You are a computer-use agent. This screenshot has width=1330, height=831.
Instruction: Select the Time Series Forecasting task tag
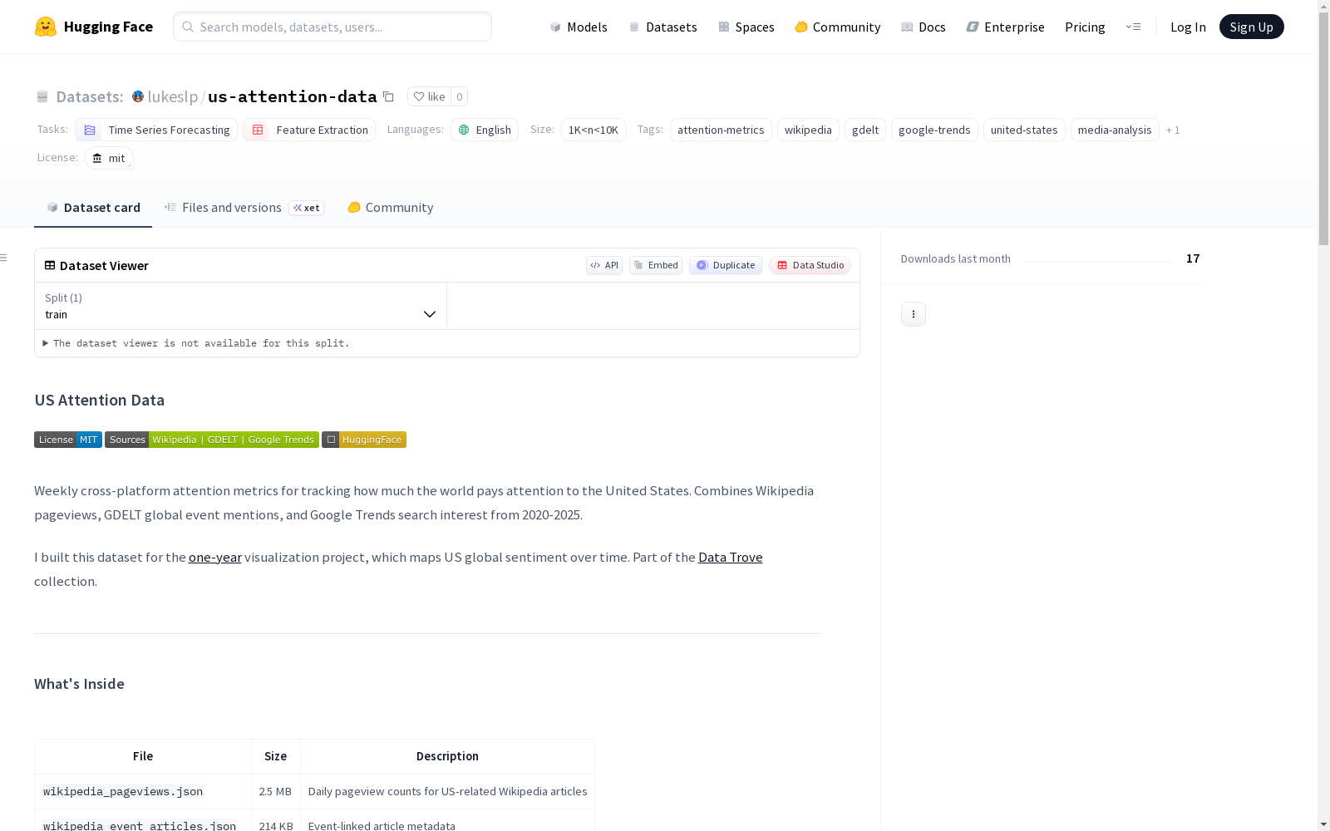[x=156, y=130]
